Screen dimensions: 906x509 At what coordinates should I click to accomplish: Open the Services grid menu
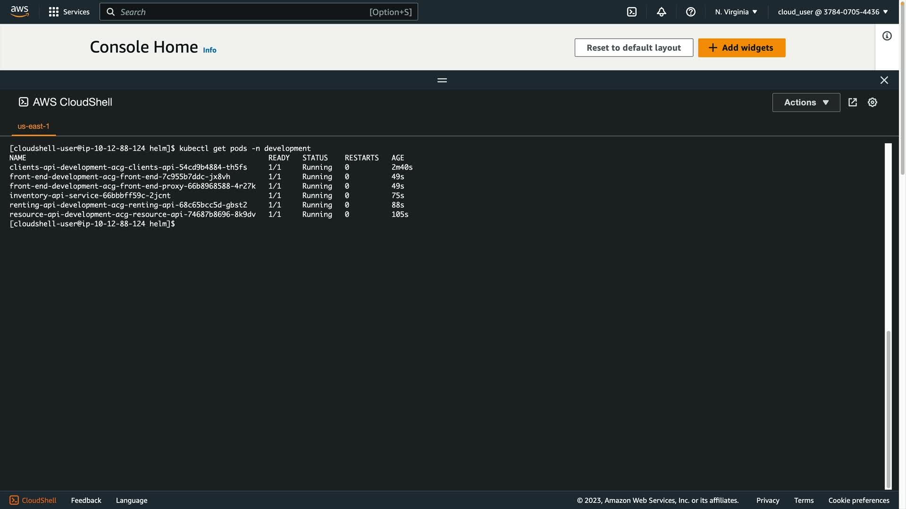pyautogui.click(x=69, y=12)
